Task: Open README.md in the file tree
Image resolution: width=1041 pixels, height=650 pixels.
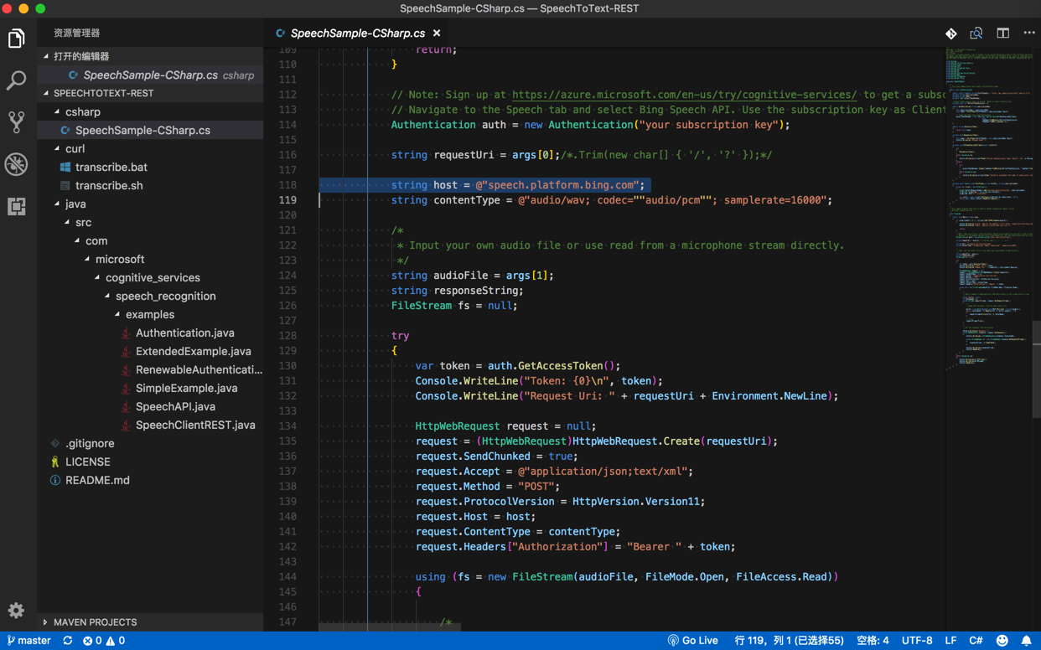Action: point(97,480)
